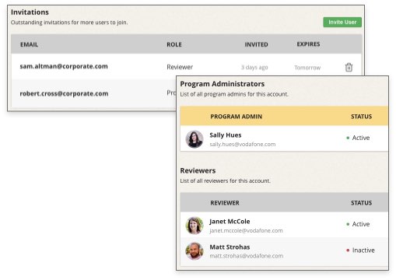Screen dimensions: 396x280
Task: Sort invitations by INVITED column header
Action: coord(256,44)
